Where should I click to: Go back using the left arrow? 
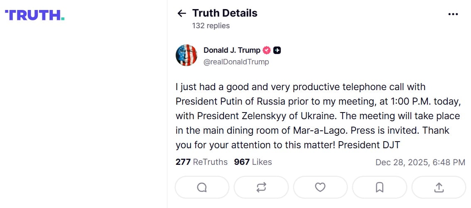(182, 13)
